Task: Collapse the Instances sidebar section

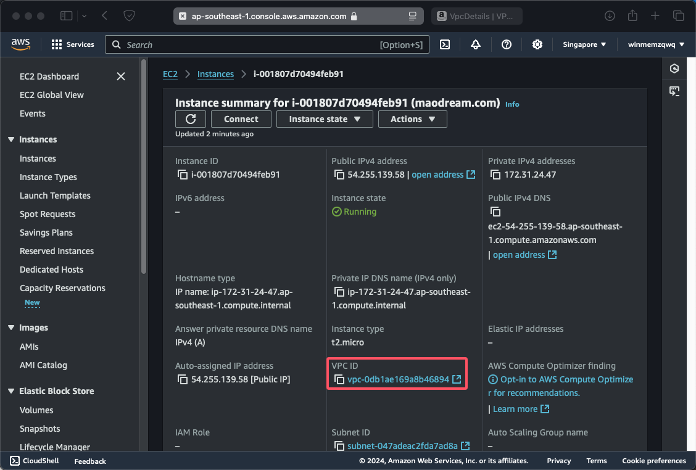Action: pos(11,139)
